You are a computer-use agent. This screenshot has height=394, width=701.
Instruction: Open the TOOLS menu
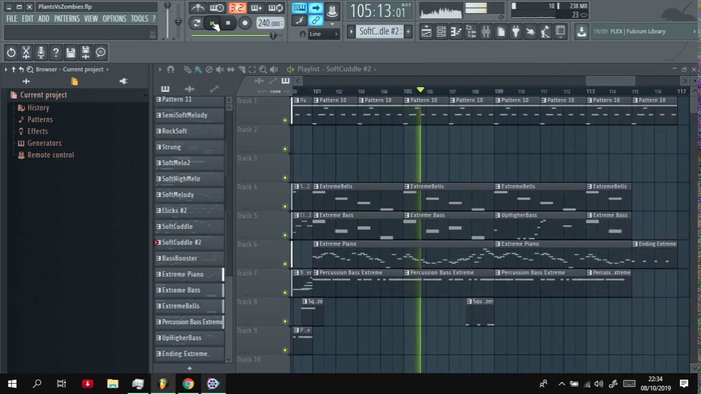(x=140, y=19)
